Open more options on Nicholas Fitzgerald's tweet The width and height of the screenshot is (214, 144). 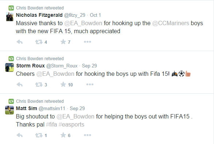point(87,42)
